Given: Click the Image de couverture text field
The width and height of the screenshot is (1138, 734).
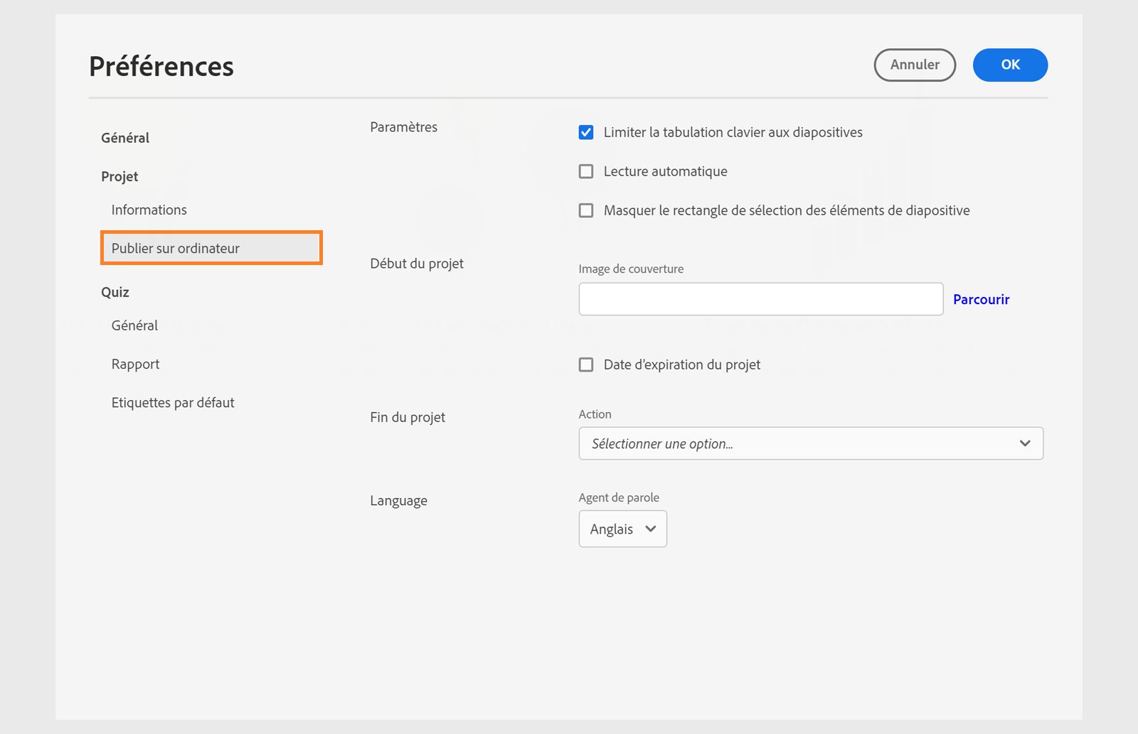Looking at the screenshot, I should point(760,299).
